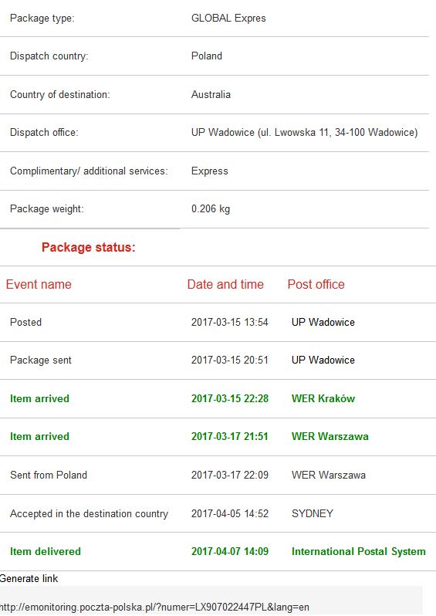The height and width of the screenshot is (616, 436).
Task: Click the GLOBAL Expres package type value
Action: [x=228, y=18]
